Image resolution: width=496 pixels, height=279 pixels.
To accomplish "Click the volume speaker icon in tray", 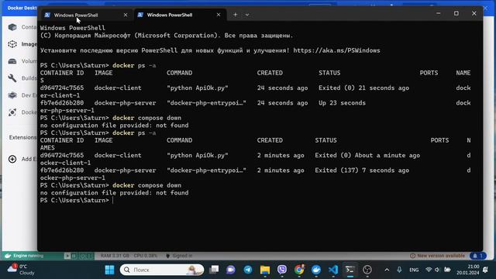I will click(437, 270).
